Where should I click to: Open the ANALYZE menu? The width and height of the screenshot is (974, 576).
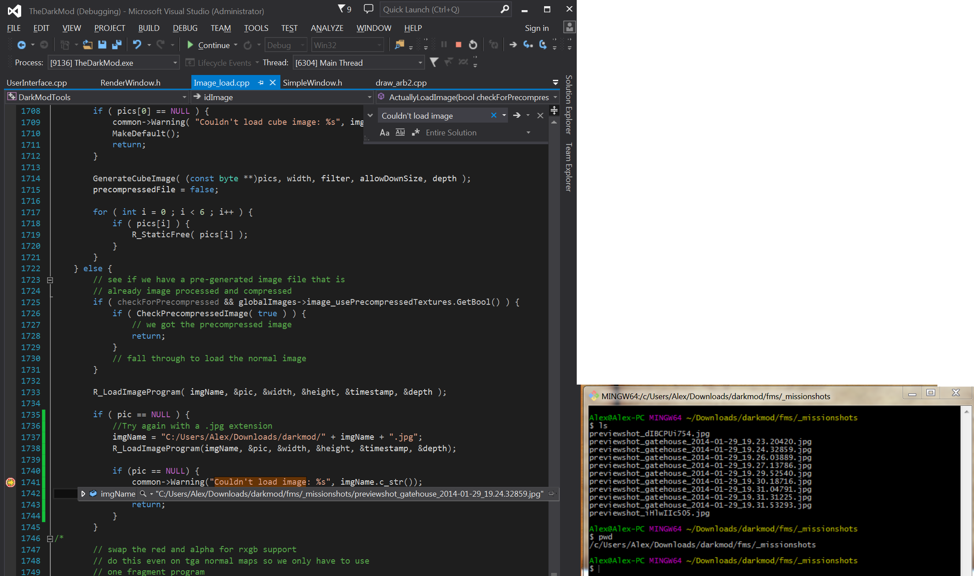coord(327,28)
